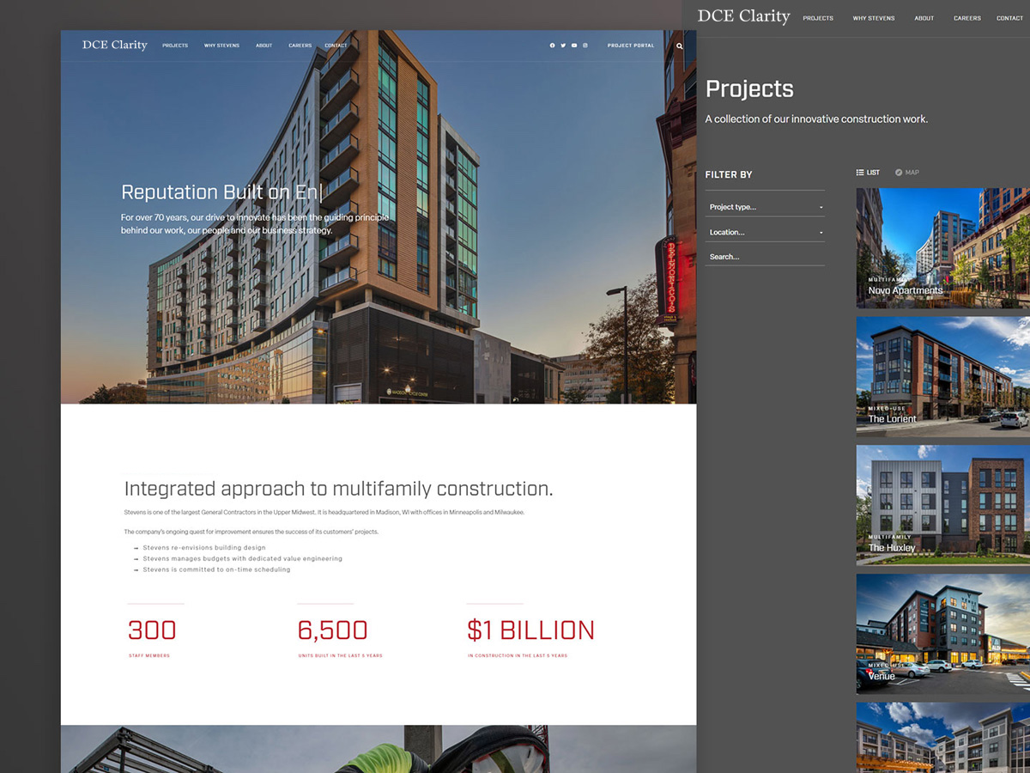
Task: Open Projects nav item on Projects page
Action: tap(818, 18)
